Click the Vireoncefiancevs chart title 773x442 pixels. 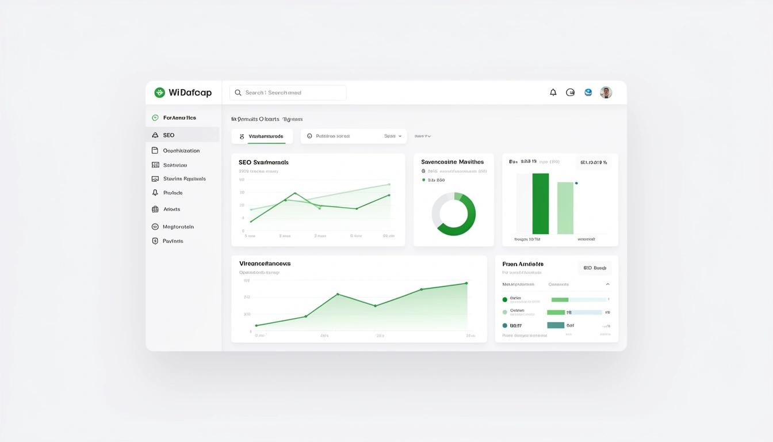(x=265, y=264)
